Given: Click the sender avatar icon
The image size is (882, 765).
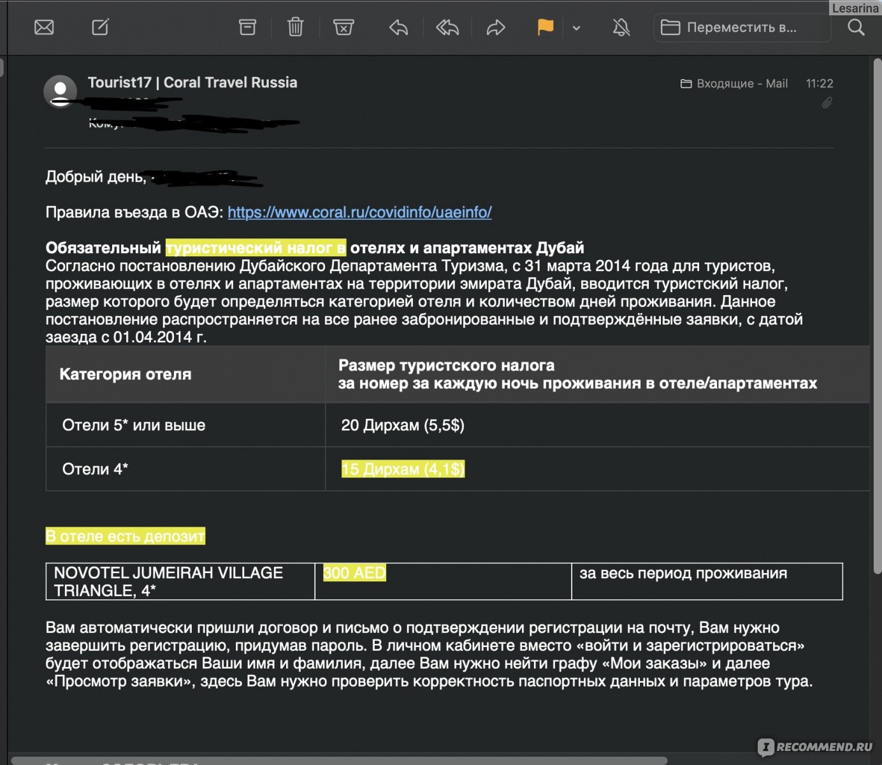Looking at the screenshot, I should coord(61,91).
